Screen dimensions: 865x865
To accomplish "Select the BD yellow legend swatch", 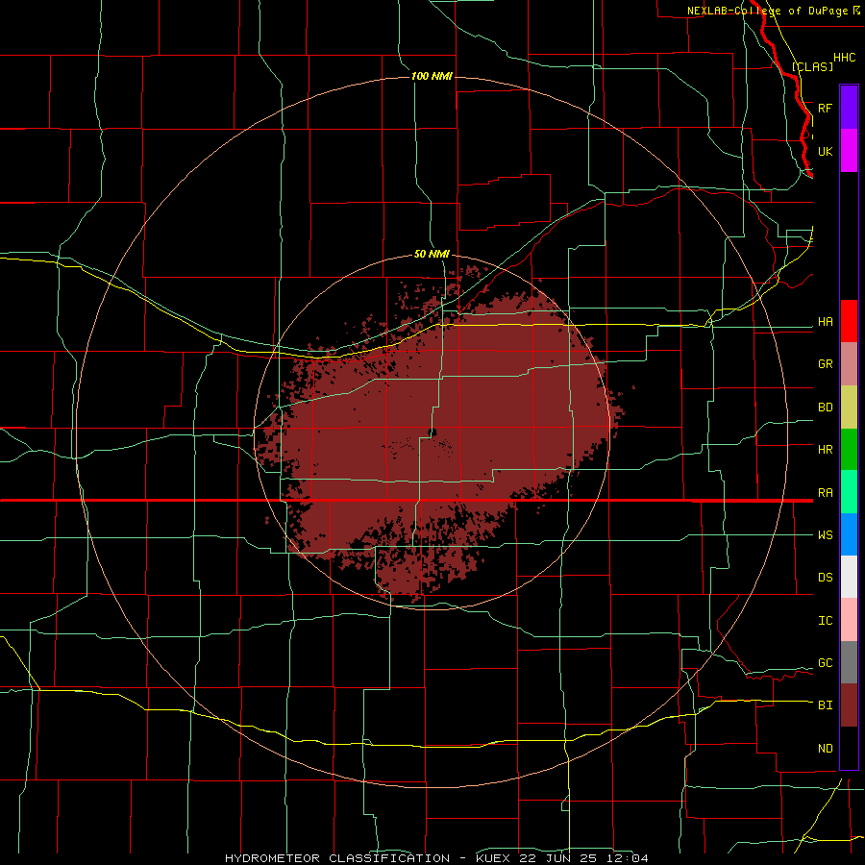I will click(849, 407).
